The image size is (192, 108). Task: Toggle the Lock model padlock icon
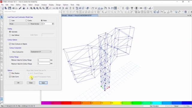[x=24, y=8]
